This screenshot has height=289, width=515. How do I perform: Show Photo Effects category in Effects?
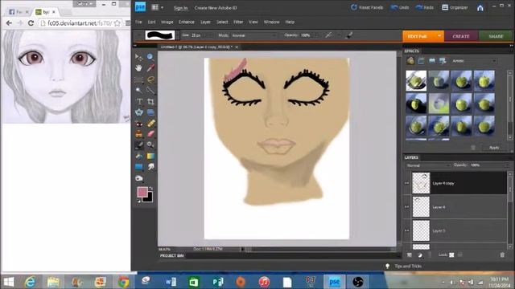coord(432,61)
